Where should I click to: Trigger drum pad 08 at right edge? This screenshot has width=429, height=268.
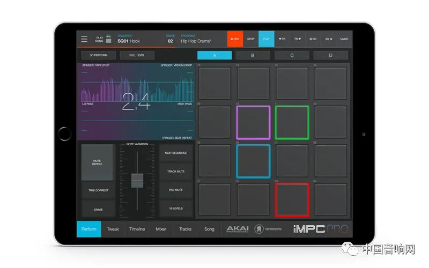coord(331,161)
